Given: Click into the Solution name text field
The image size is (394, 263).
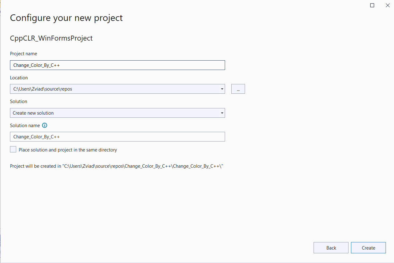Looking at the screenshot, I should [117, 137].
